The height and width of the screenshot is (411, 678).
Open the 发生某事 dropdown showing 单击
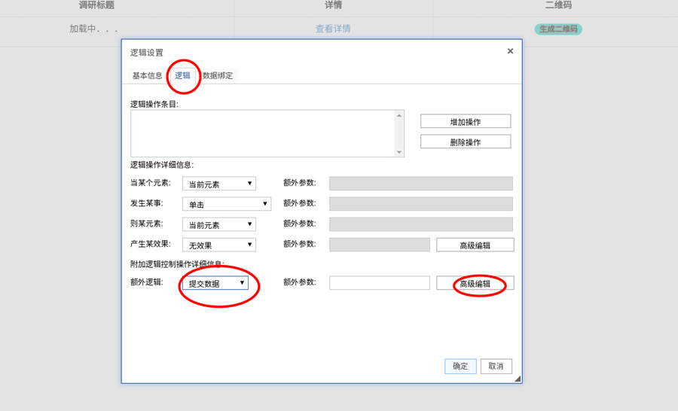click(x=226, y=204)
